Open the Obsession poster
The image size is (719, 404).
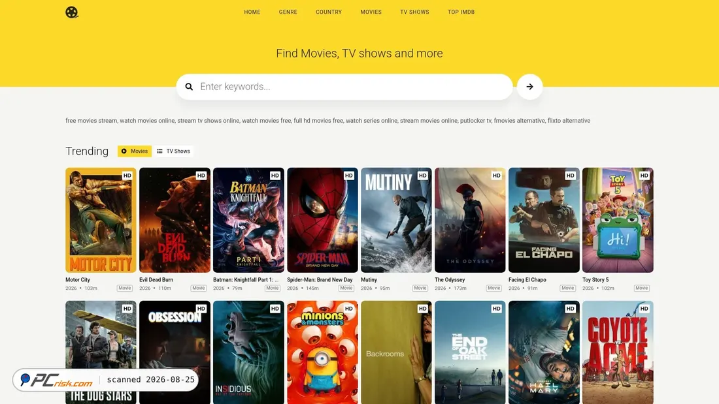click(175, 352)
